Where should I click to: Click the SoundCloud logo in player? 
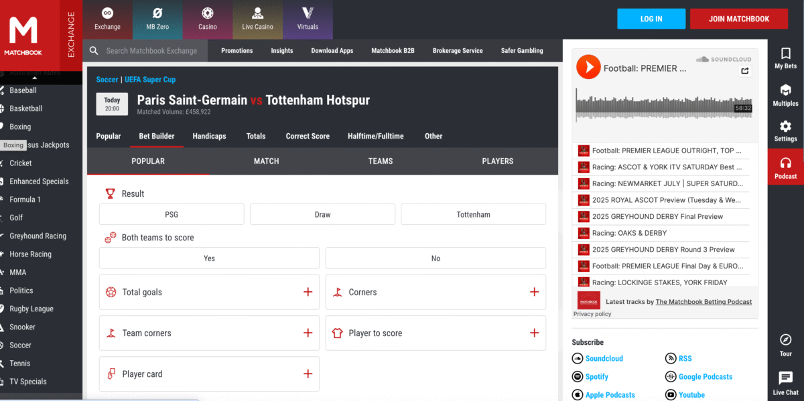pos(723,59)
